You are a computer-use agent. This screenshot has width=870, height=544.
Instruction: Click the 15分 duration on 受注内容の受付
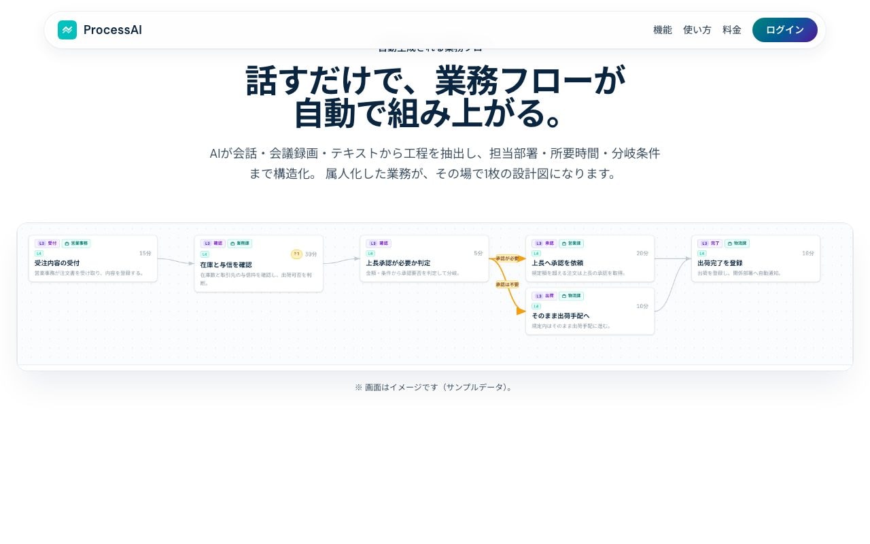click(145, 253)
